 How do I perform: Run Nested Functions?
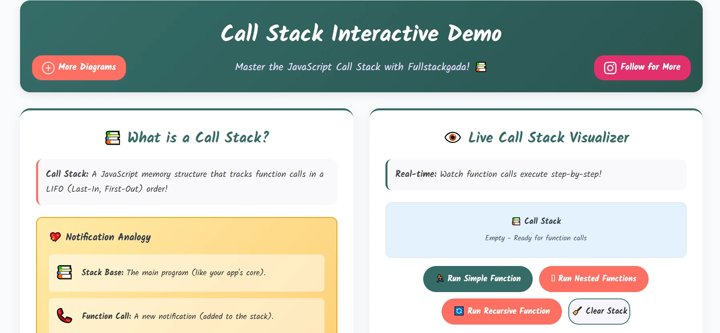coord(594,279)
